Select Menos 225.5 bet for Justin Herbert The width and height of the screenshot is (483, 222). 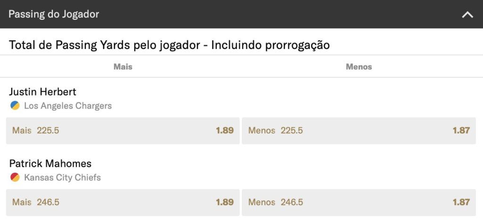[x=359, y=130]
